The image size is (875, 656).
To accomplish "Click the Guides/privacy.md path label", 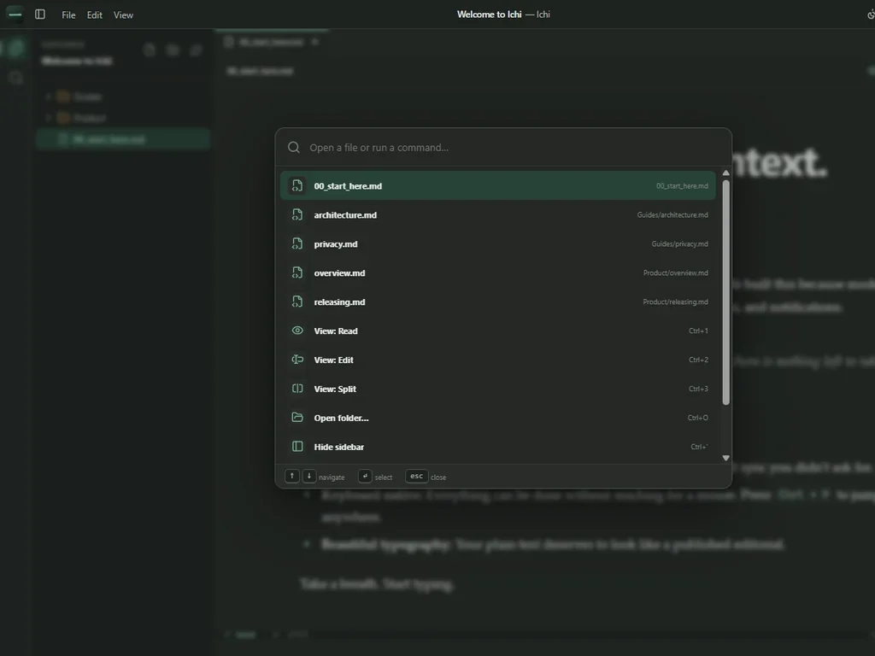I will click(679, 243).
